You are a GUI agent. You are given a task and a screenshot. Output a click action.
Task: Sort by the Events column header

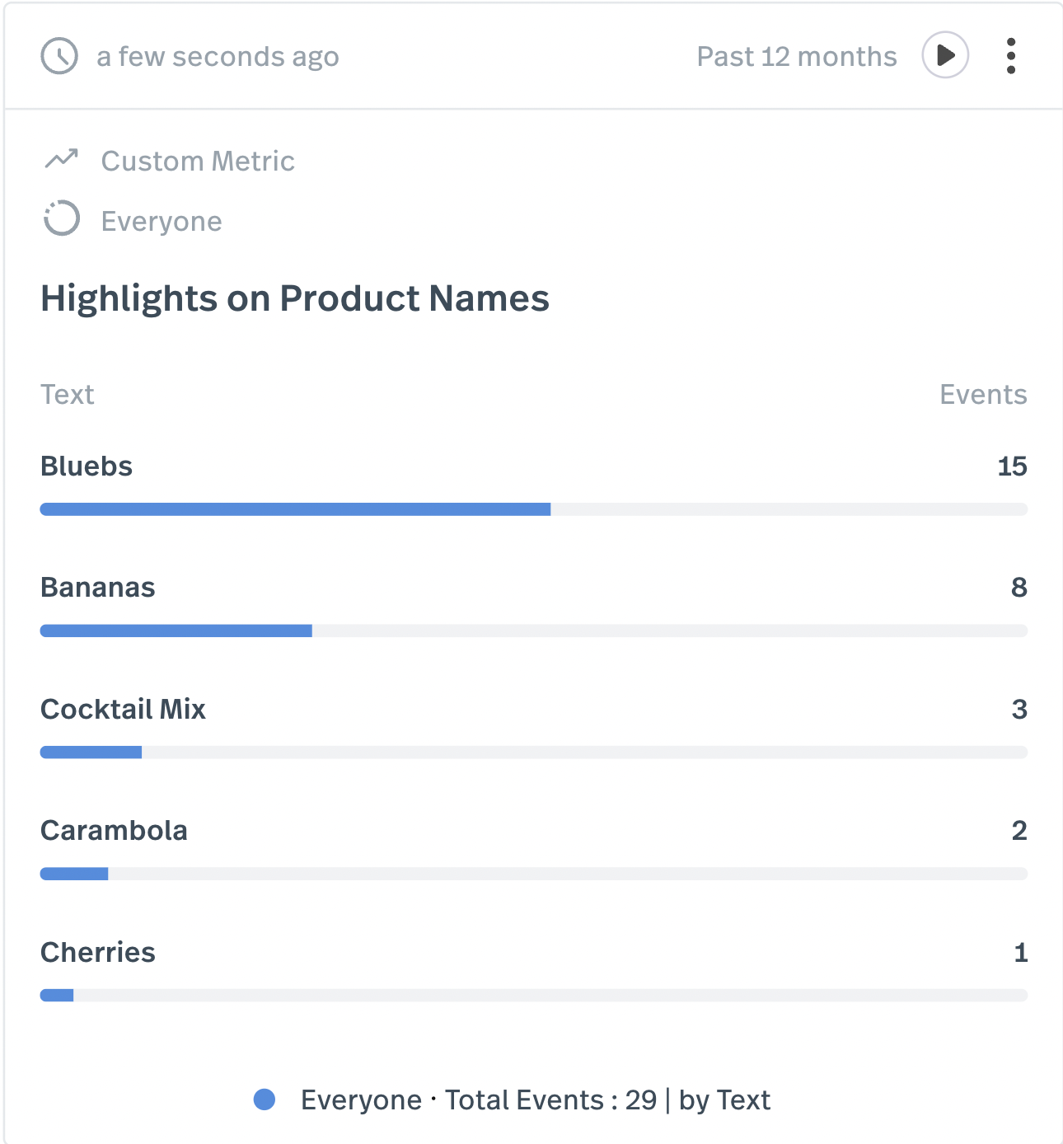coord(982,394)
